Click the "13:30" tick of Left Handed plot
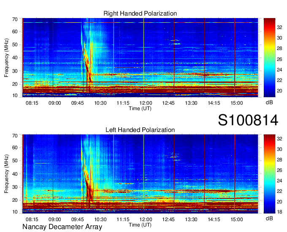The width and height of the screenshot is (287, 232). coord(191,219)
